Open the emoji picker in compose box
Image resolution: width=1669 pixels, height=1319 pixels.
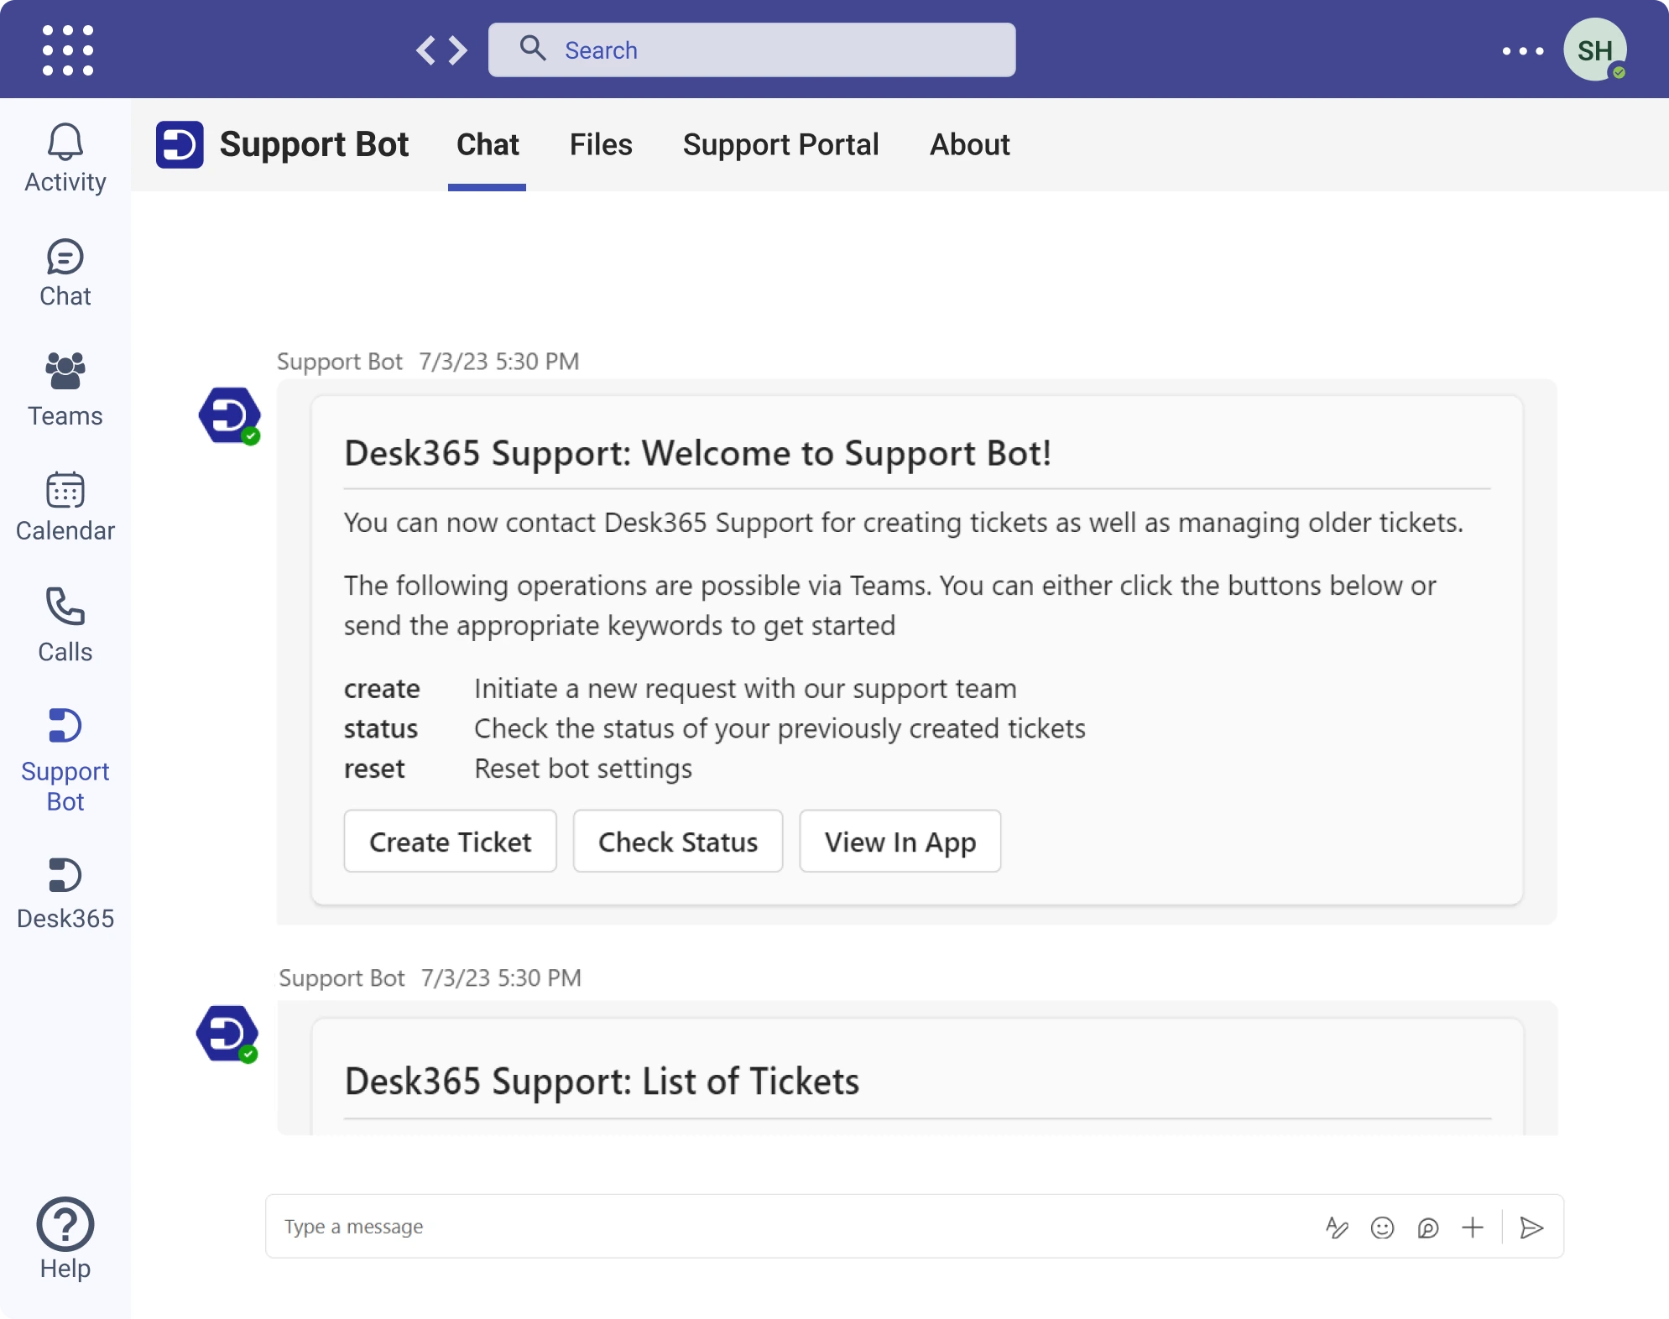(1382, 1228)
